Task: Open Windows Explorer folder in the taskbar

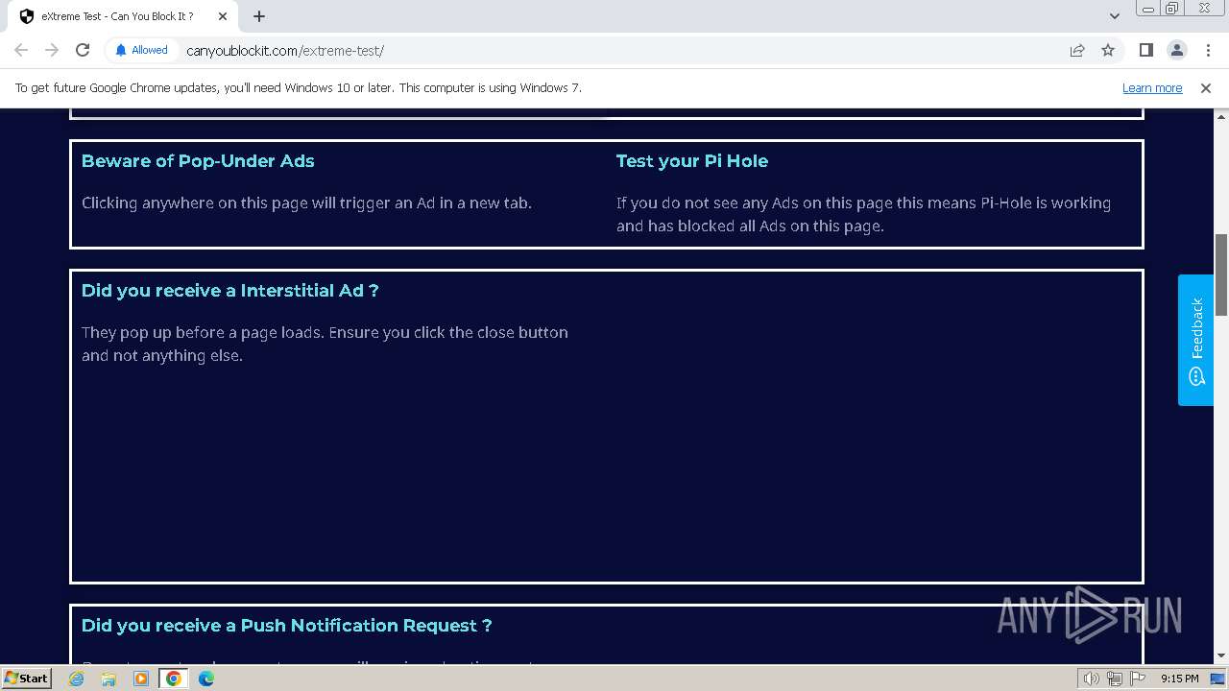Action: 108,679
